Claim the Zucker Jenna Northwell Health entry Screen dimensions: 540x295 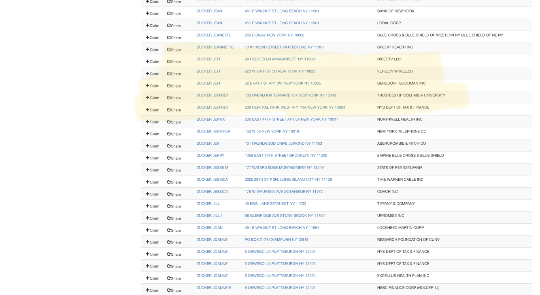pyautogui.click(x=153, y=122)
